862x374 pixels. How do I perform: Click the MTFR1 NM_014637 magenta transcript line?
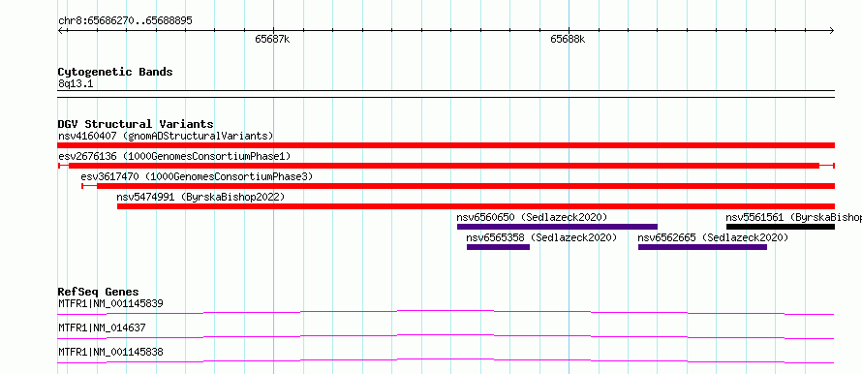pos(446,336)
